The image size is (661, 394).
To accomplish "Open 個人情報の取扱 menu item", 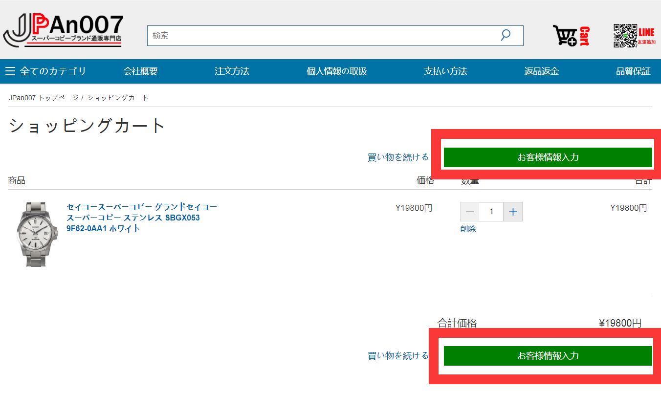I will click(336, 71).
